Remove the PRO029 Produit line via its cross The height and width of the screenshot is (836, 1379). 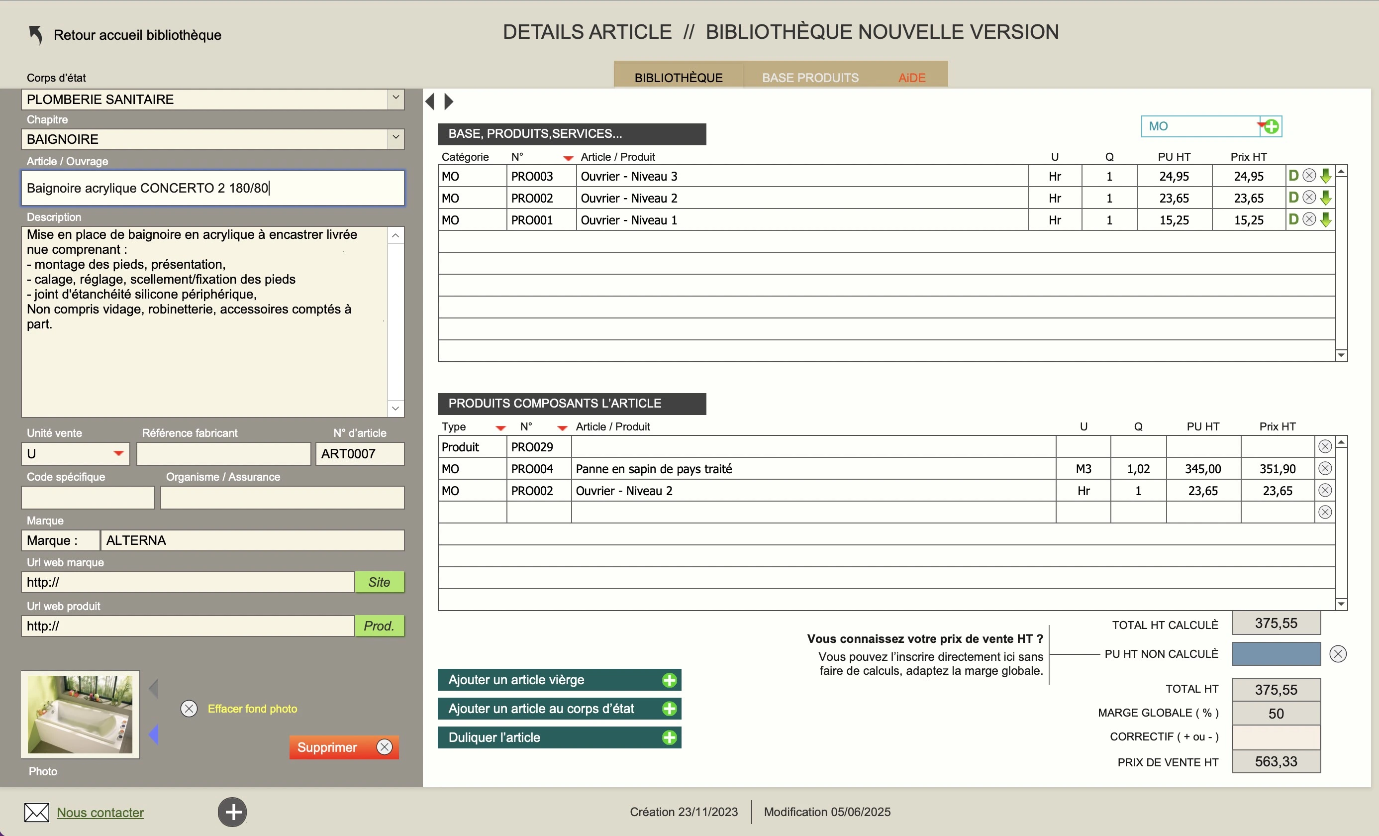pos(1325,446)
